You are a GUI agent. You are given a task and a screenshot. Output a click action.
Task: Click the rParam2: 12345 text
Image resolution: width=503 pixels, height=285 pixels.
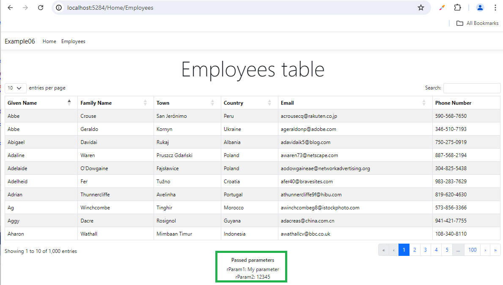253,277
